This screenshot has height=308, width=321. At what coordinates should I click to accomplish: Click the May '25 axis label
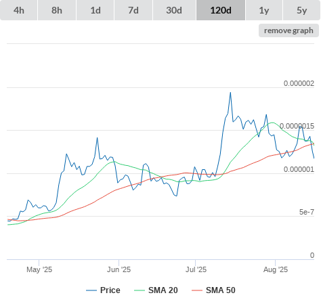(39, 269)
